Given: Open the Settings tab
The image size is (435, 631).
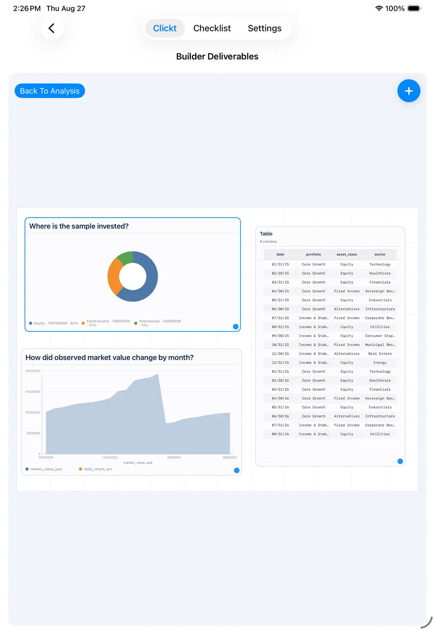Looking at the screenshot, I should pos(264,28).
